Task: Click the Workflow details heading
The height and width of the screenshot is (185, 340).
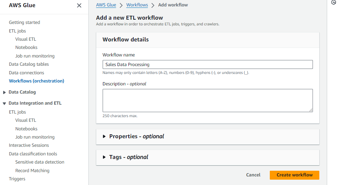Action: pyautogui.click(x=125, y=40)
